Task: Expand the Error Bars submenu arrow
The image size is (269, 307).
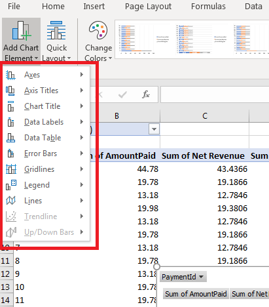Action: (82, 153)
